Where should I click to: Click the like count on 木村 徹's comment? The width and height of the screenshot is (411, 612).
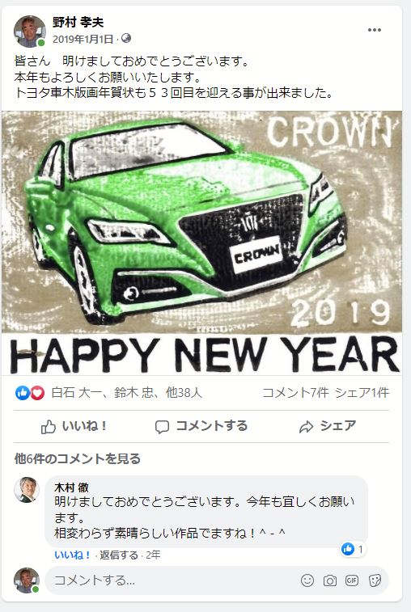coord(354,549)
